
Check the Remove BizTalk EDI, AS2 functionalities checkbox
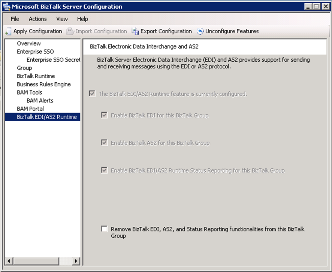[x=104, y=229]
